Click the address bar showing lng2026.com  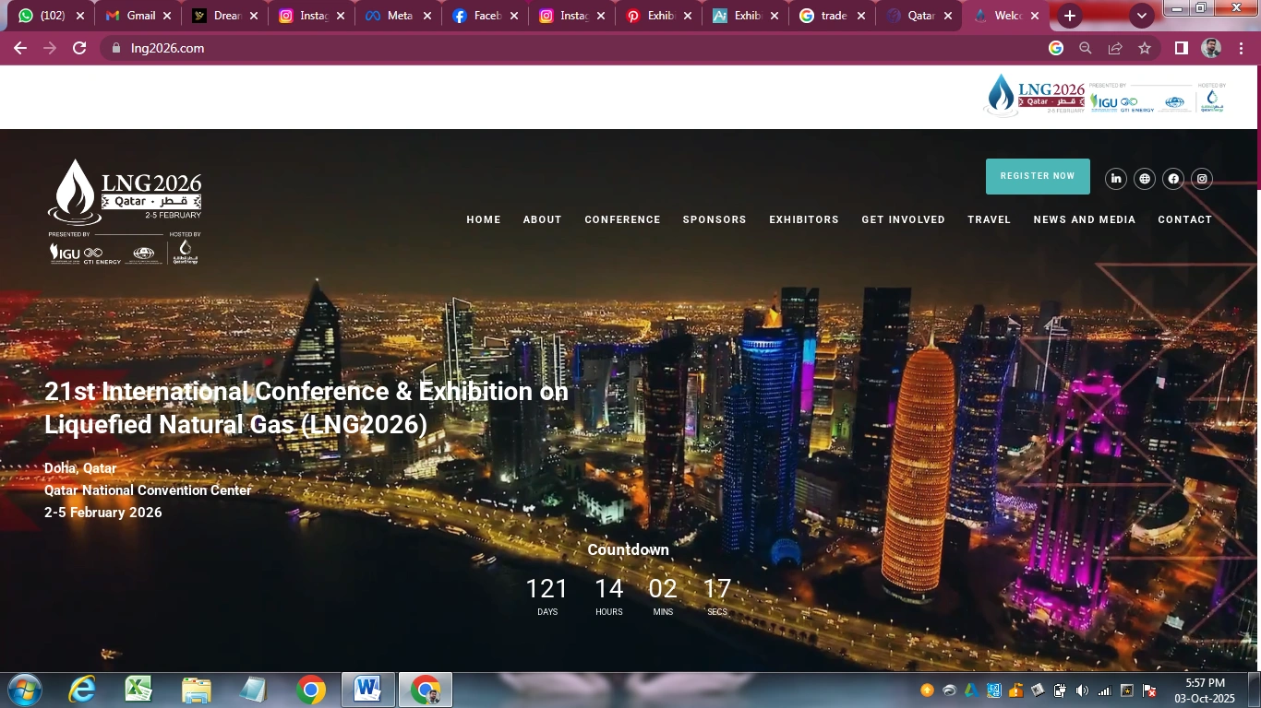tap(554, 48)
